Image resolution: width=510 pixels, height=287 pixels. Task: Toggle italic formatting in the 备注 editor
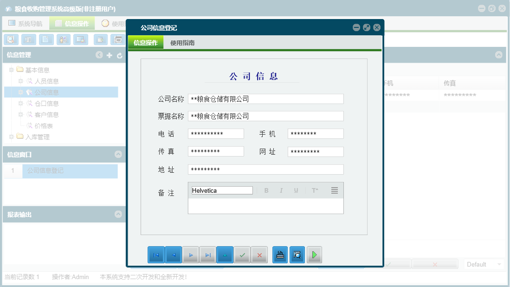coord(281,190)
